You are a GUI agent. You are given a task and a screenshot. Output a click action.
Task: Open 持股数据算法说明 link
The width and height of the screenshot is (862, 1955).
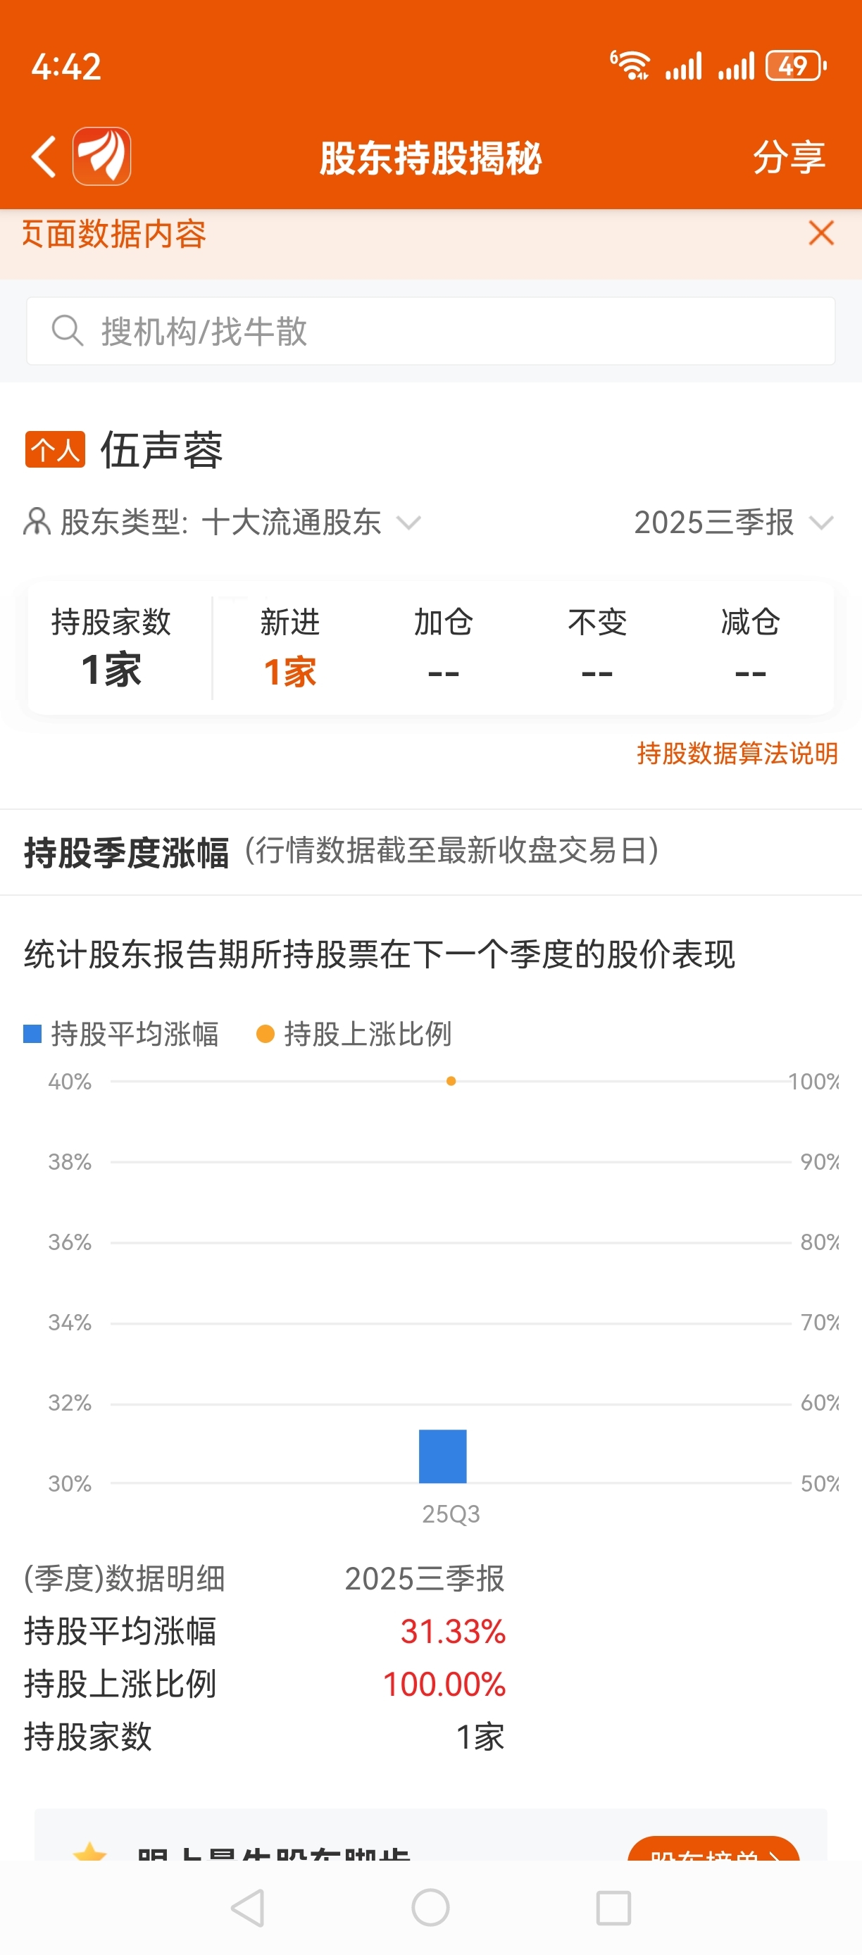point(737,754)
